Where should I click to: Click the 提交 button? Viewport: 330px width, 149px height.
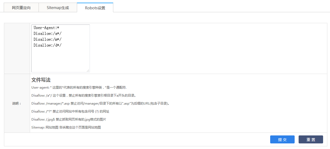[x=282, y=140]
